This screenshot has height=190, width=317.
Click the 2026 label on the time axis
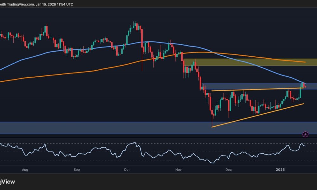click(x=280, y=170)
